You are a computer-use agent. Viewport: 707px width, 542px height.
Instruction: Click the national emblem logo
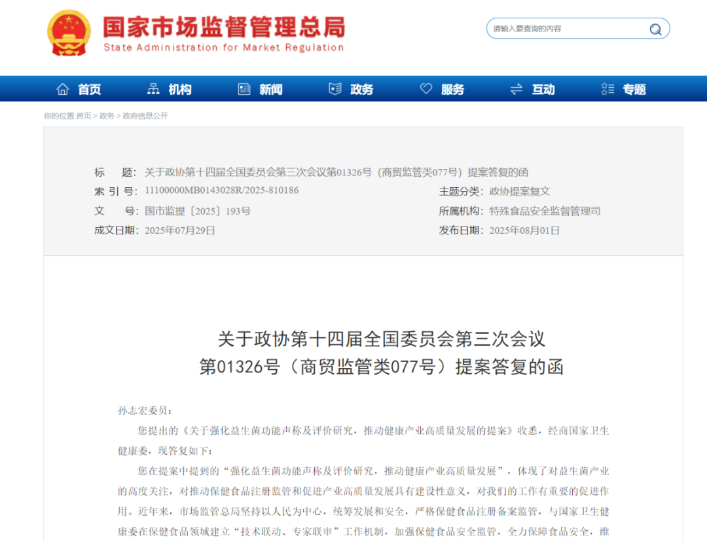coord(69,33)
